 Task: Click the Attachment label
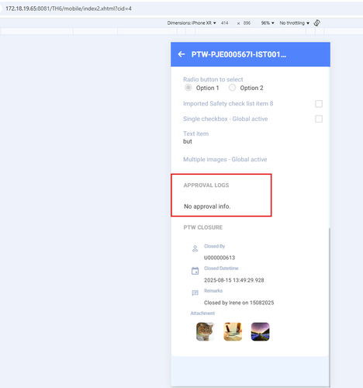[x=202, y=314]
